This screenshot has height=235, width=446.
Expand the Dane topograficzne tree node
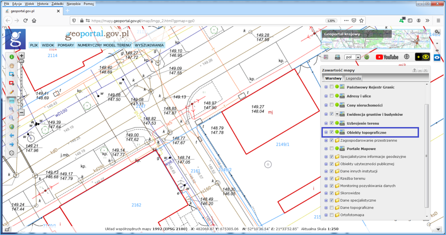click(326, 207)
